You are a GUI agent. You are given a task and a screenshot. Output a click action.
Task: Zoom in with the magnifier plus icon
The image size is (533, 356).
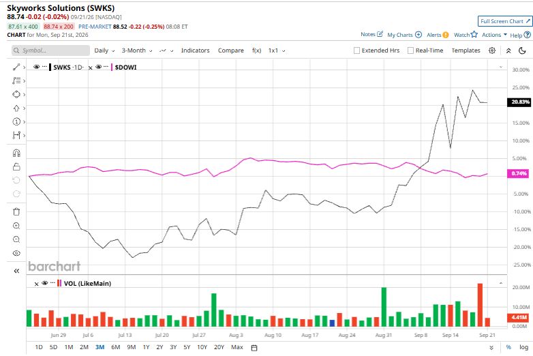pos(16,226)
